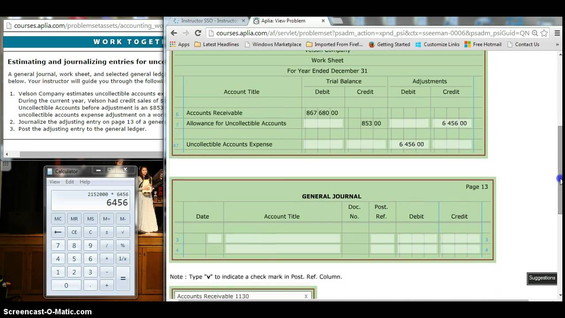565x318 pixels.
Task: Click the calculator equals button
Action: tap(123, 279)
